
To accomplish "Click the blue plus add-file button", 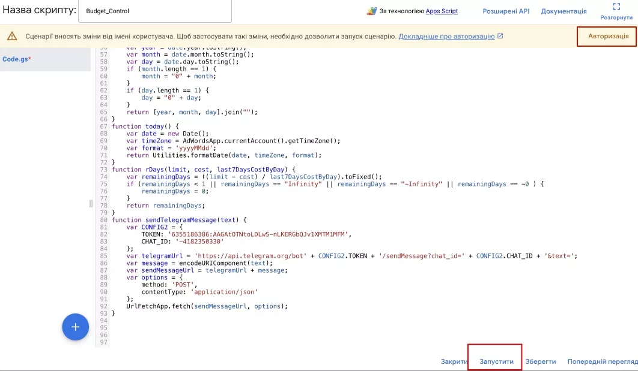I will pyautogui.click(x=75, y=327).
